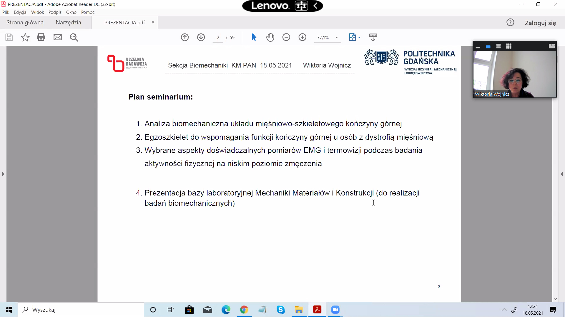Viewport: 565px width, 317px height.
Task: Expand right tools pane arrow
Action: tap(562, 174)
